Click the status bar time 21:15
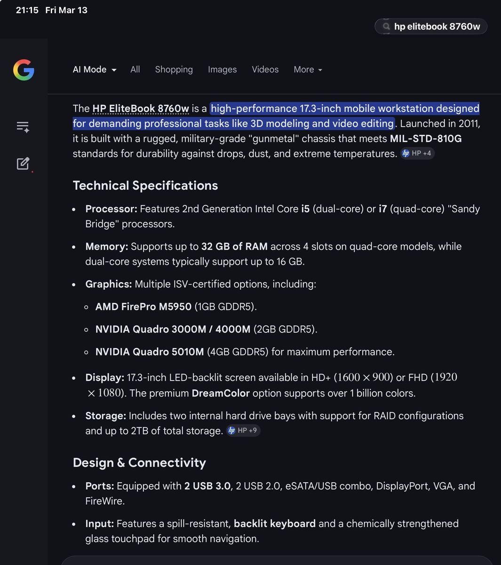The height and width of the screenshot is (565, 501). point(27,10)
